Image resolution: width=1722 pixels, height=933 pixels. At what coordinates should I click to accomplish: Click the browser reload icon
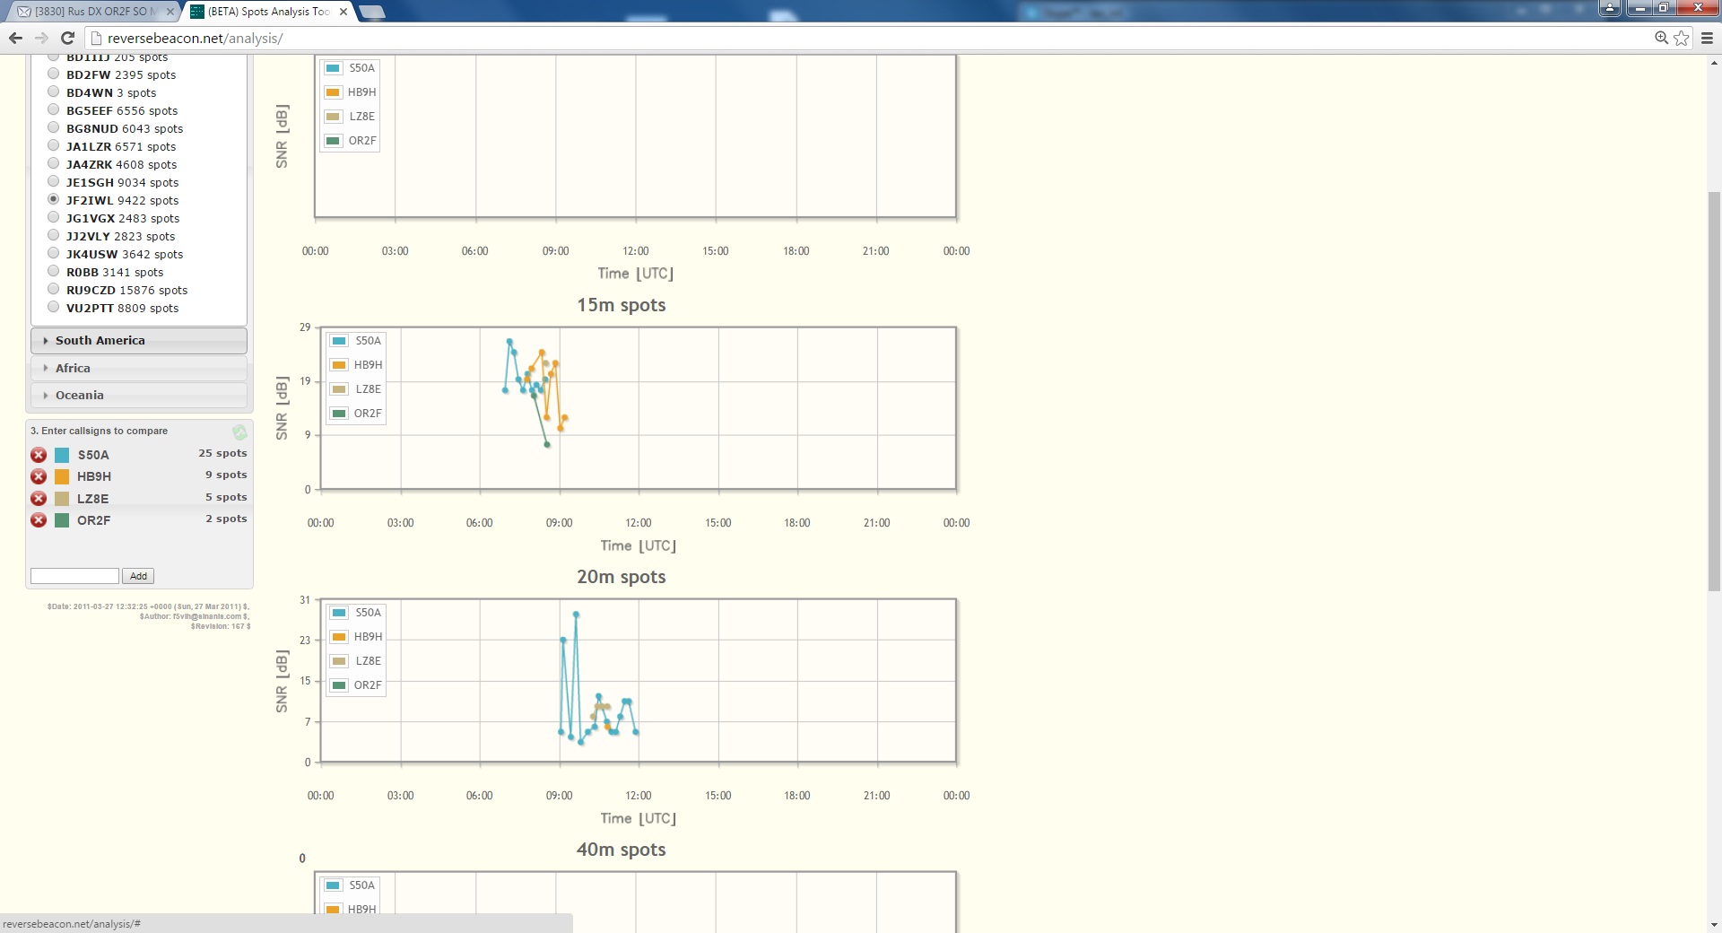[x=67, y=38]
